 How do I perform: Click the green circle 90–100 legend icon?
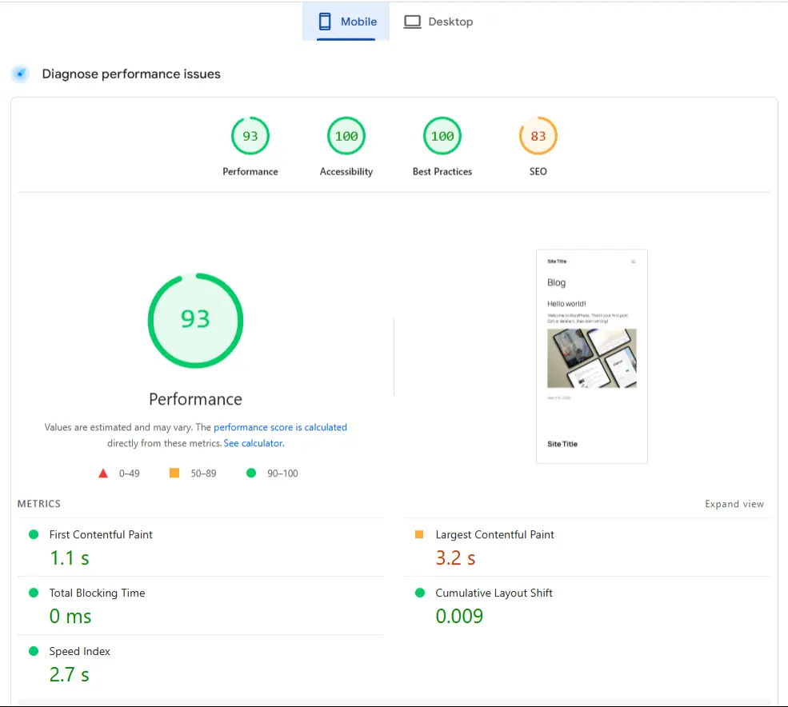pos(251,473)
